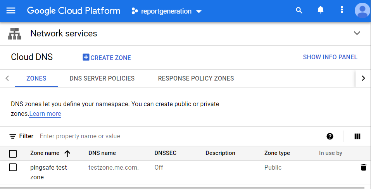Click the Network services icon

pos(15,34)
